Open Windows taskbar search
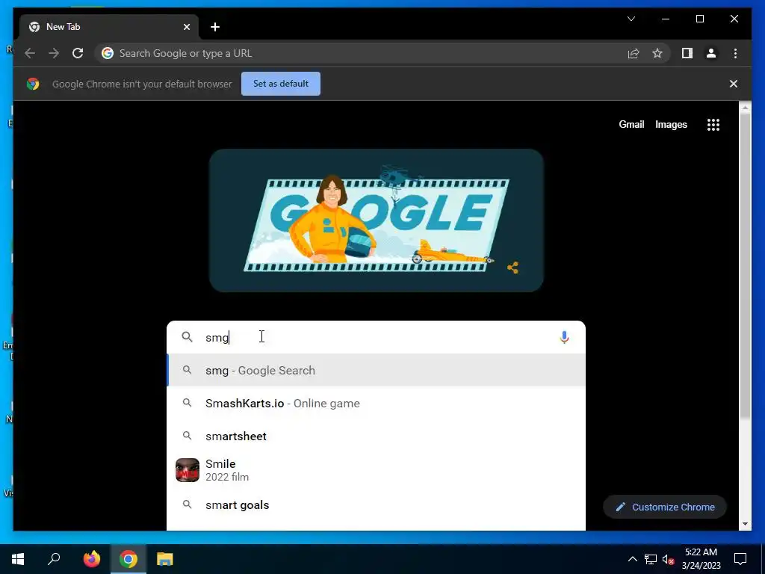765x574 pixels. coord(54,559)
